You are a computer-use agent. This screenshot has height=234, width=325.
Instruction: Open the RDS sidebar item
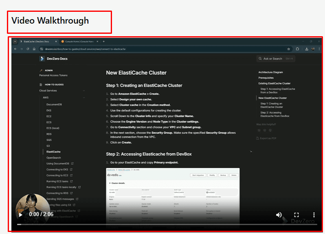pos(49,134)
